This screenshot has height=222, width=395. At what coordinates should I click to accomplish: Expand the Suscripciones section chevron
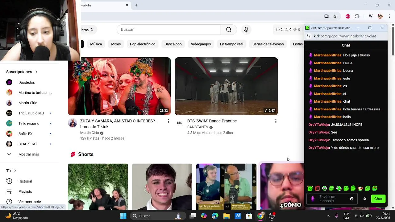point(36,72)
